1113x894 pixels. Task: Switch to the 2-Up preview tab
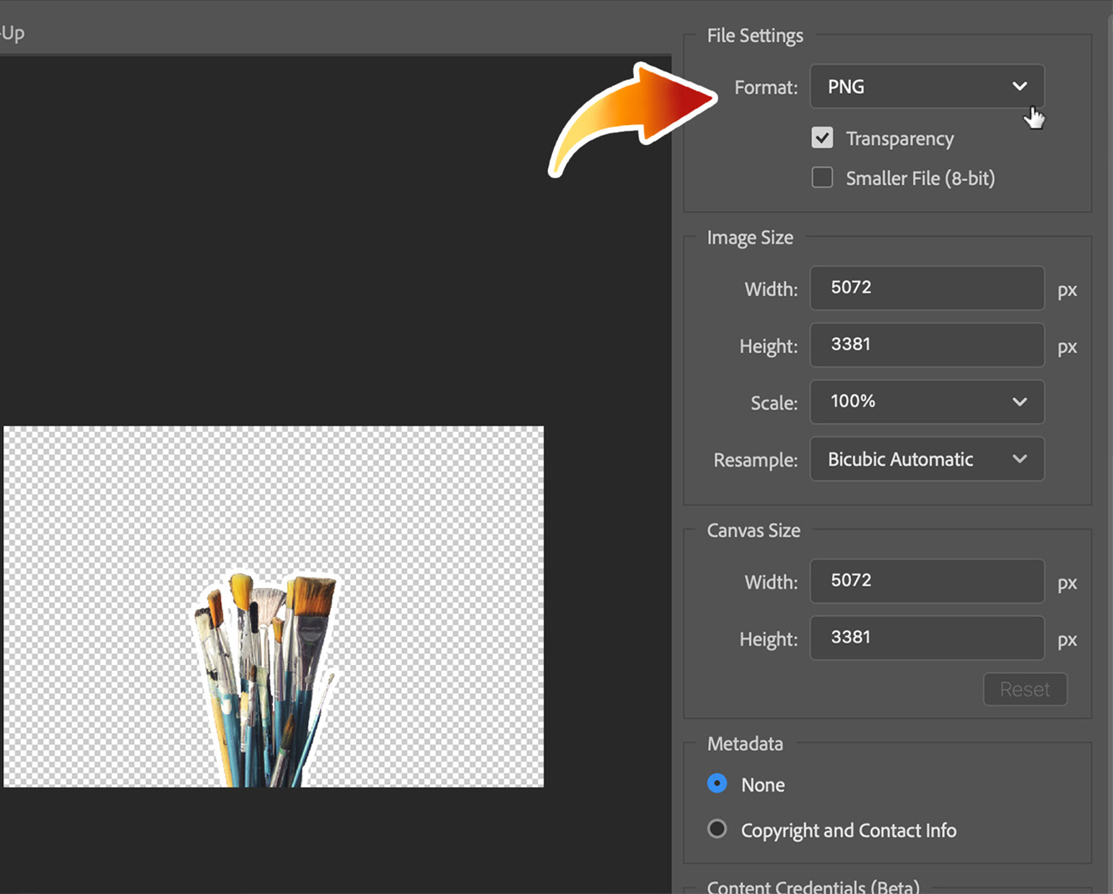pyautogui.click(x=12, y=32)
